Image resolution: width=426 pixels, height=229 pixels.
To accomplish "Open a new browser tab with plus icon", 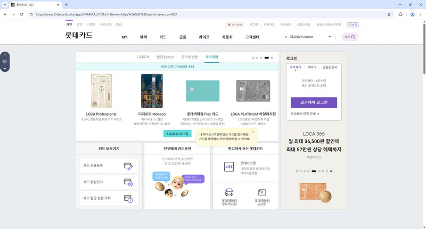I will coord(66,5).
